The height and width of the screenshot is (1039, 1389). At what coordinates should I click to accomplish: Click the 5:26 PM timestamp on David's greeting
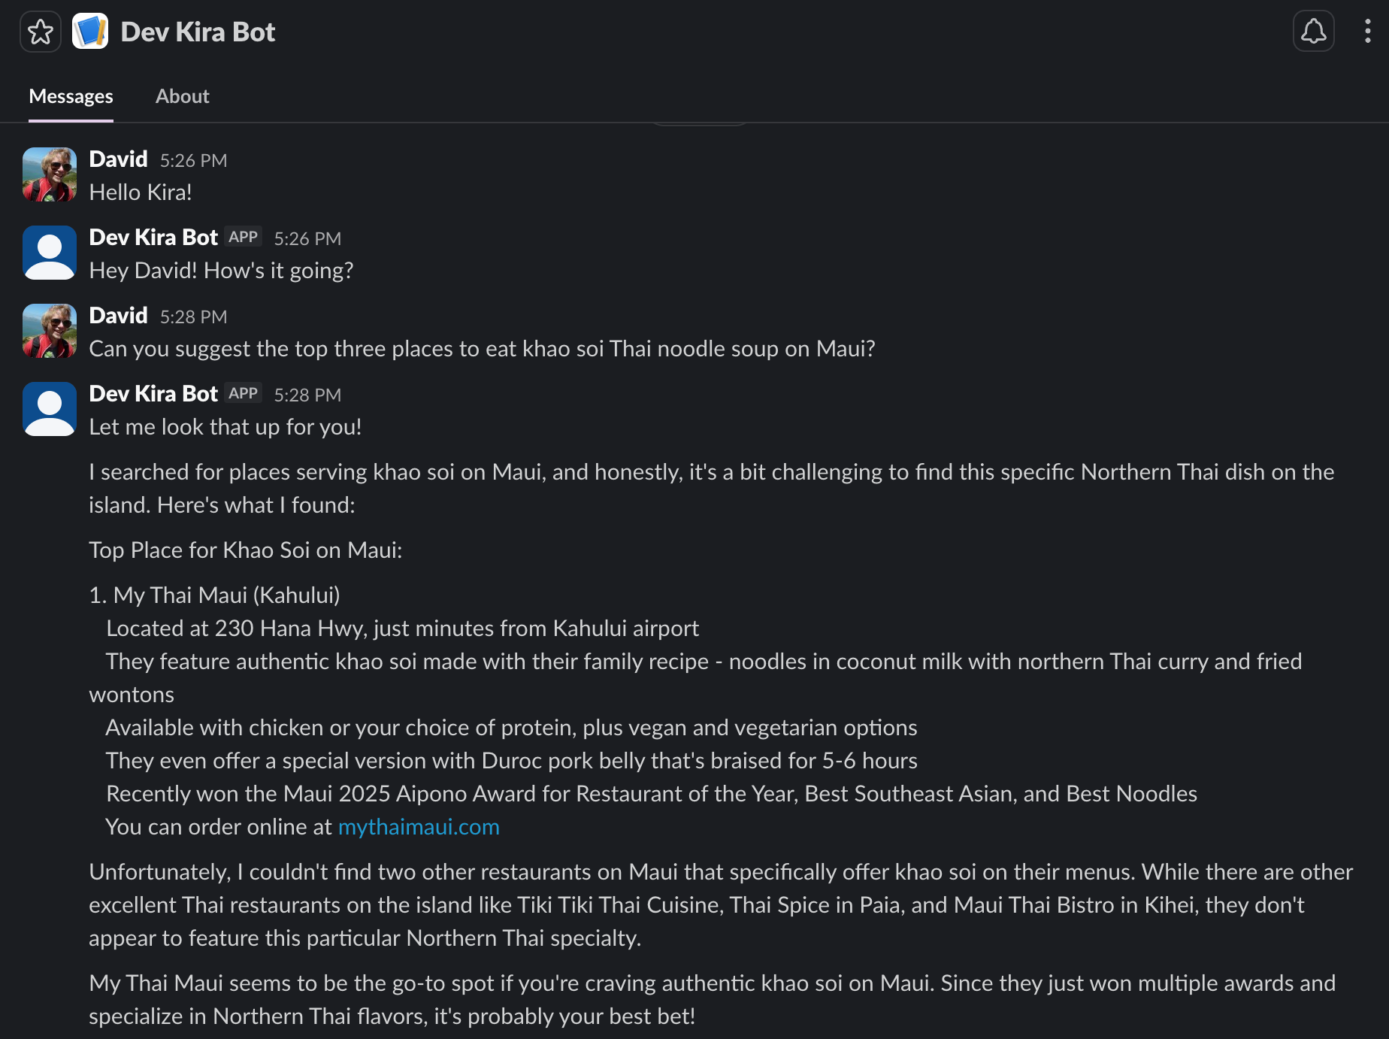point(193,161)
